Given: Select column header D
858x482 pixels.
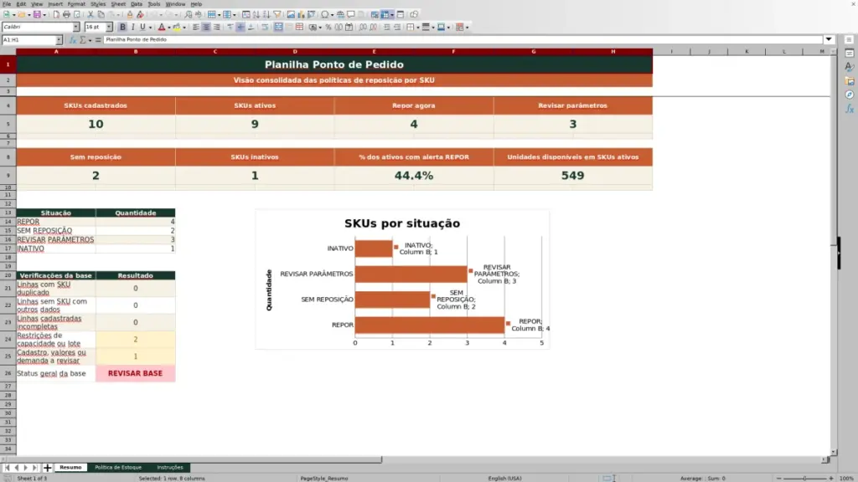Looking at the screenshot, I should point(295,52).
